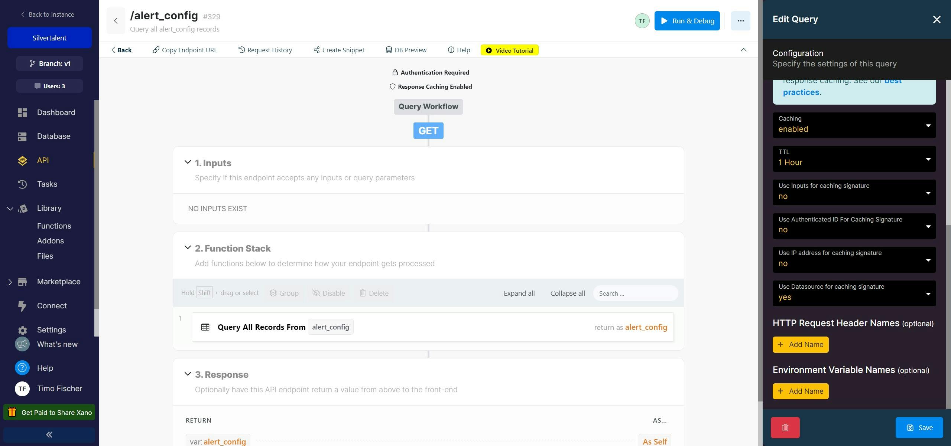Open the three-dots more options menu
Screen dimensions: 951x446
click(740, 21)
